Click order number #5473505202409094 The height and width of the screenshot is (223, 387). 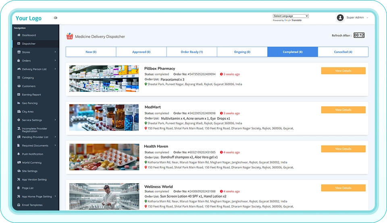point(202,74)
